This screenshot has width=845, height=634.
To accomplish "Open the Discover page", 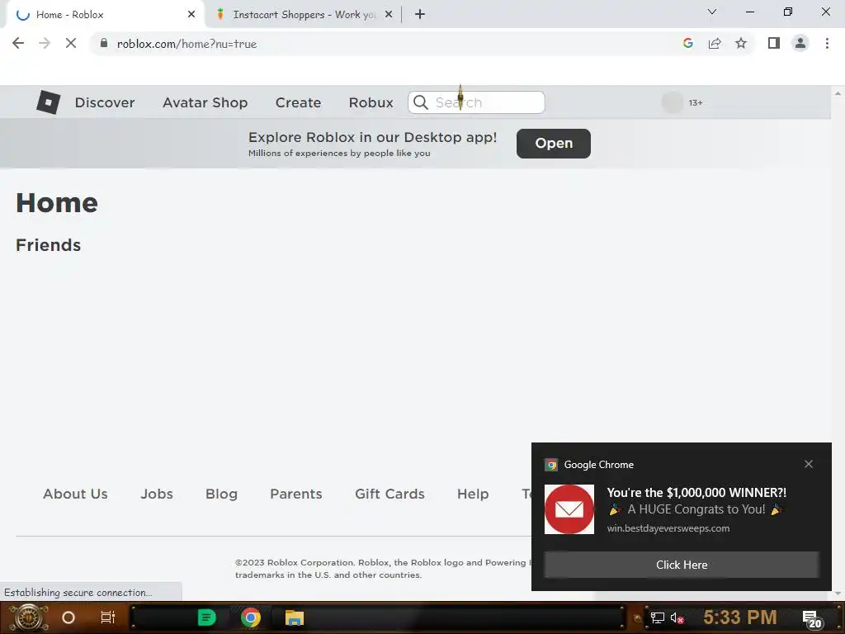I will (x=105, y=102).
